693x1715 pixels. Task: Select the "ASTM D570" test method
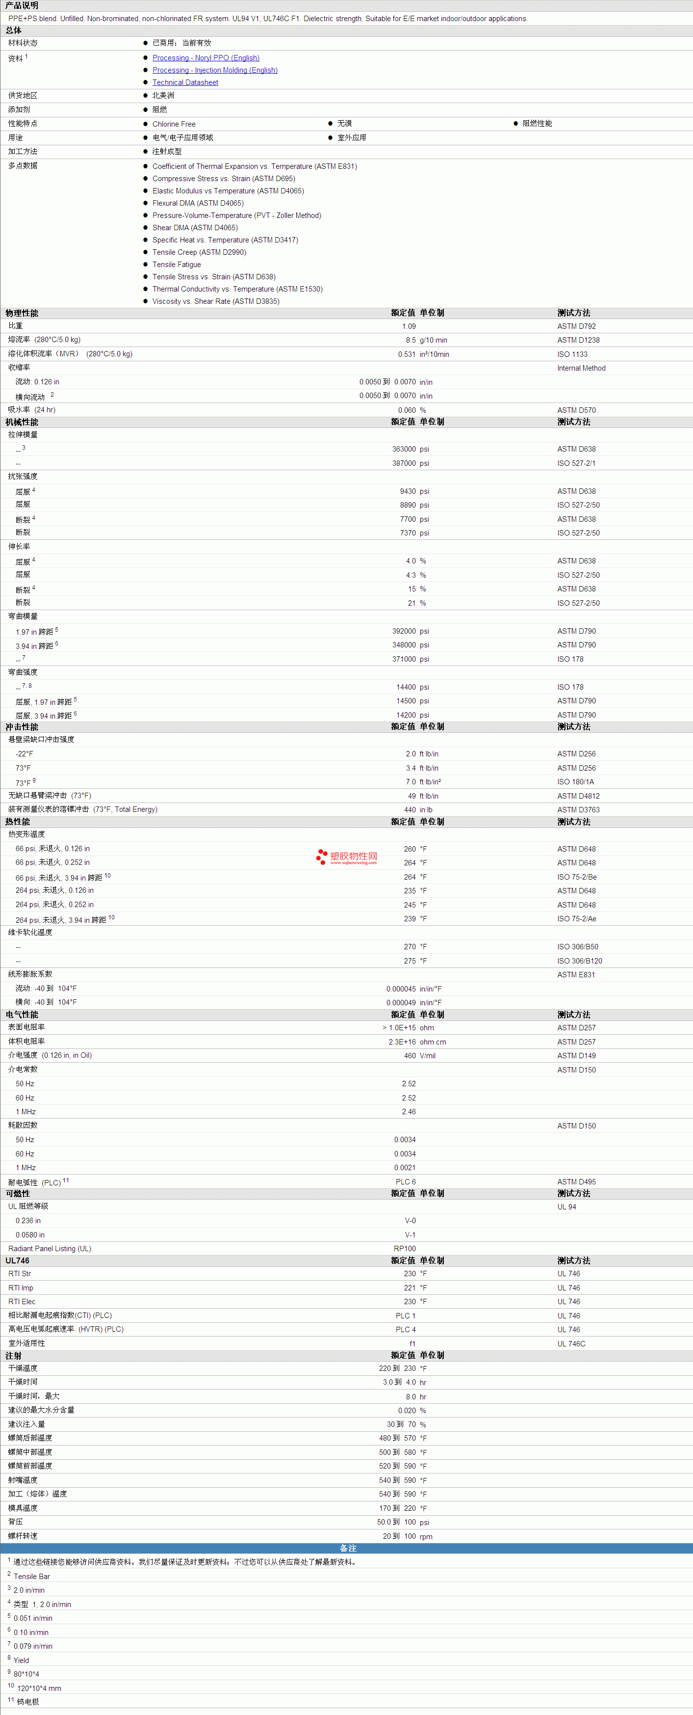(x=577, y=411)
